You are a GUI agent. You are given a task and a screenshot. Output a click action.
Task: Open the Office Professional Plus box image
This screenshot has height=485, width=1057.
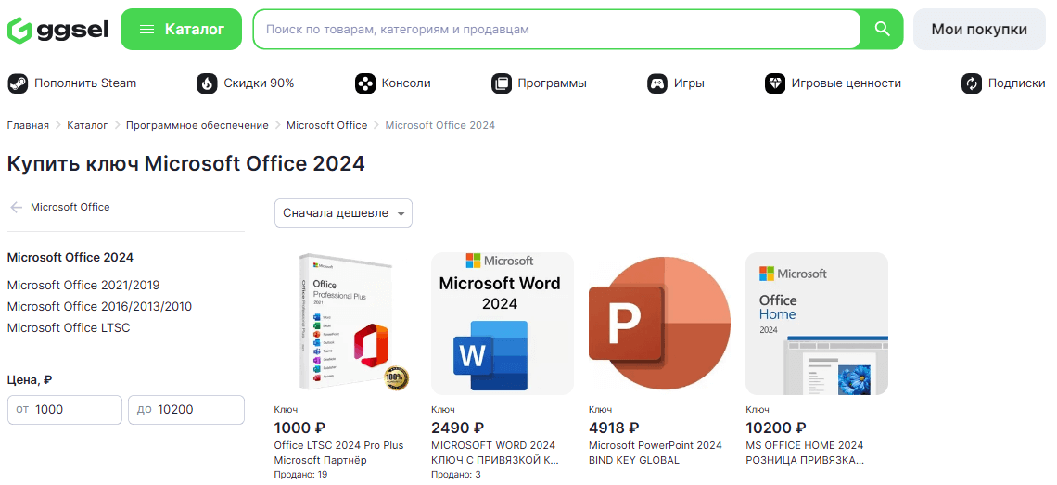click(345, 323)
